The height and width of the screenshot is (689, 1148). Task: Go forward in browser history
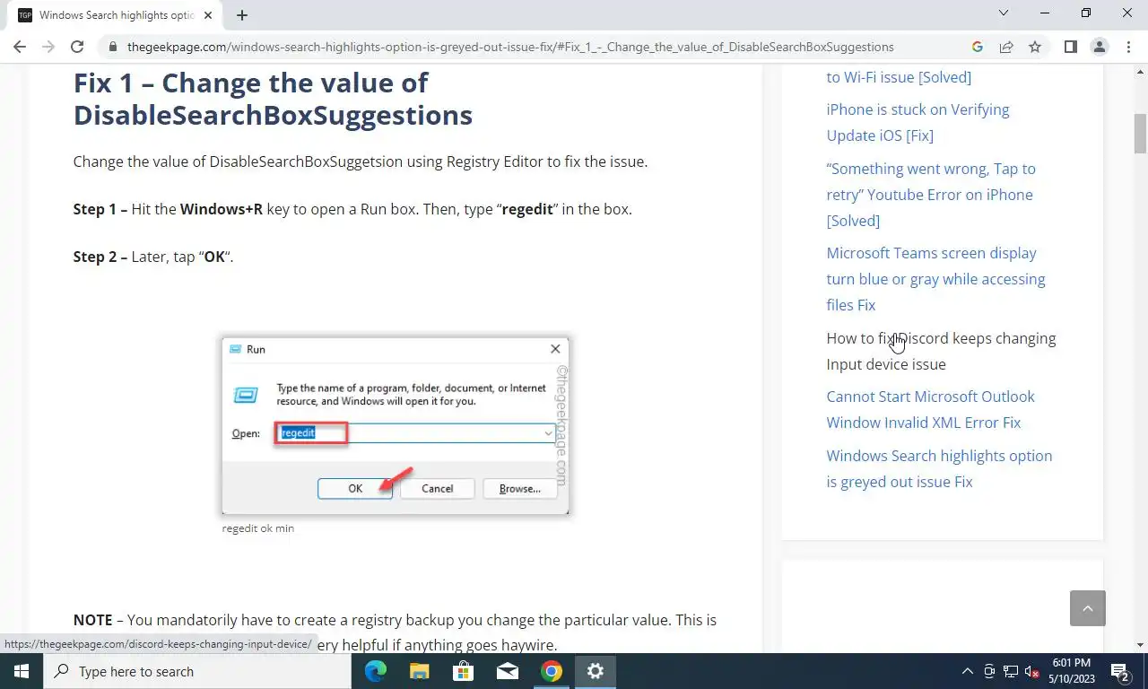pos(48,47)
